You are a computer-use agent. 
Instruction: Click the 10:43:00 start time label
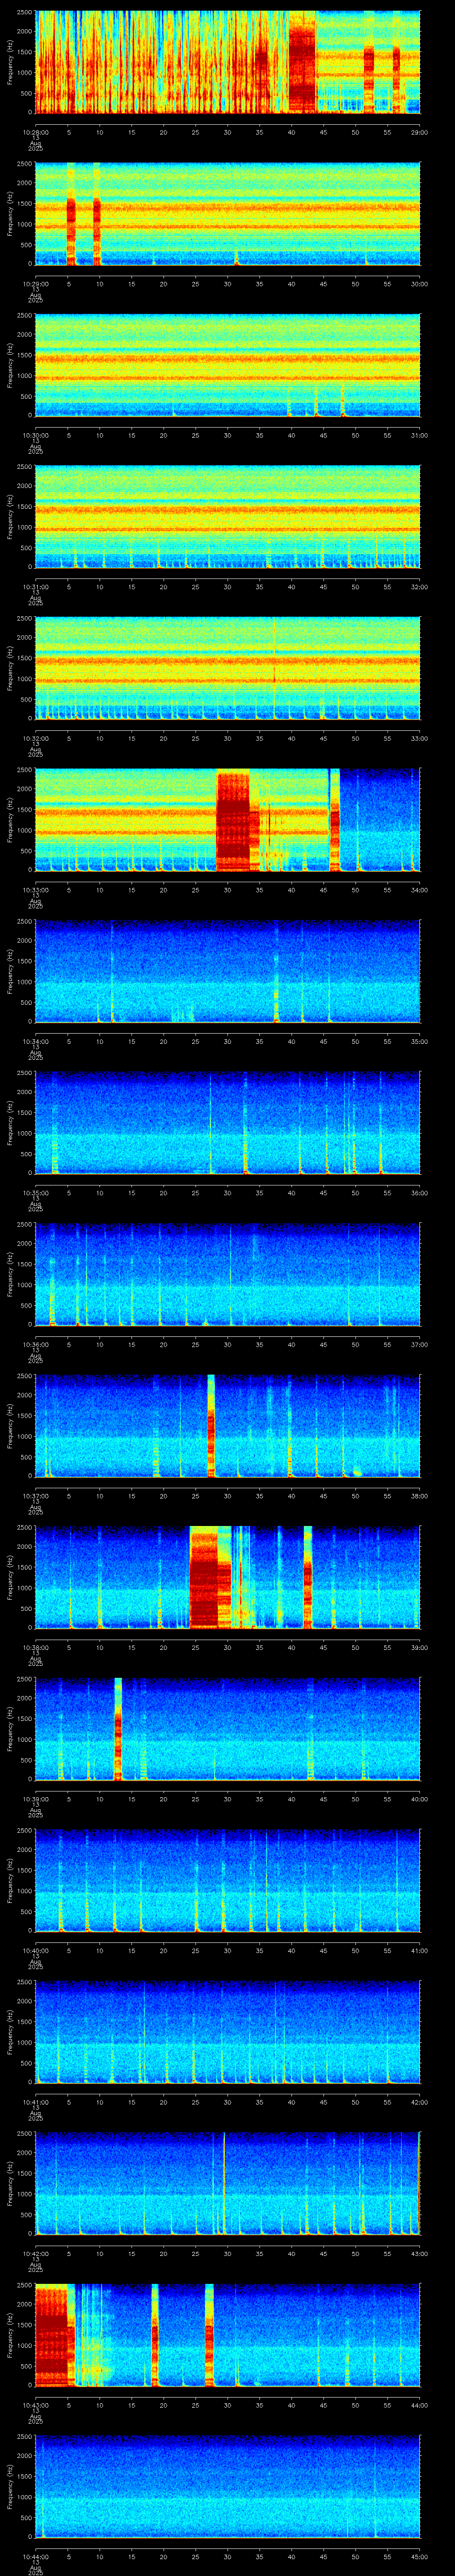click(35, 2405)
